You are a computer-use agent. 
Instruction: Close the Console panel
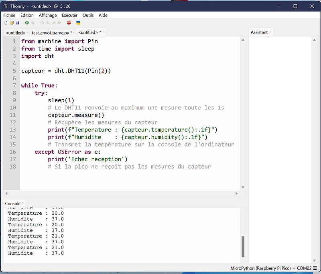[23, 203]
